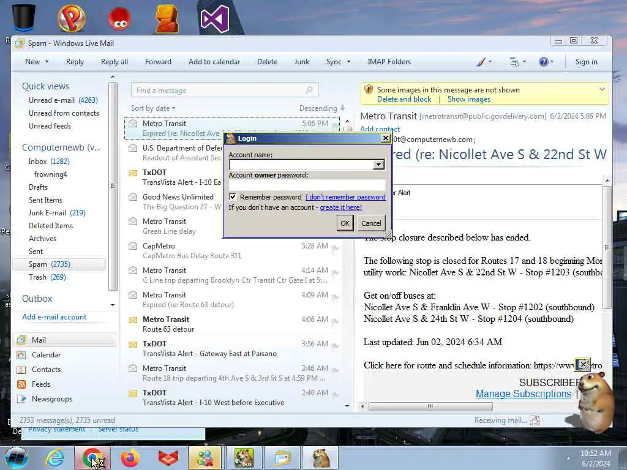
Task: Click Reply all in the toolbar
Action: coord(115,62)
